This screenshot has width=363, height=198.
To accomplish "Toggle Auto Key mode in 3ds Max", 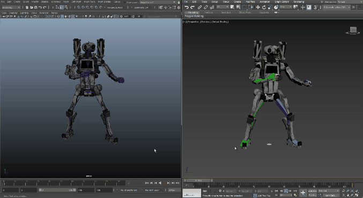I will pyautogui.click(x=312, y=191).
